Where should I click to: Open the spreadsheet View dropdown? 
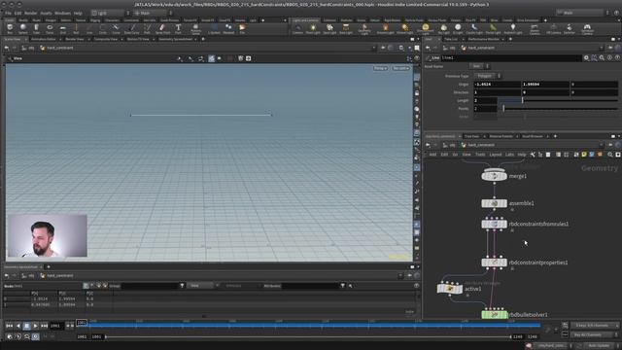[x=202, y=285]
